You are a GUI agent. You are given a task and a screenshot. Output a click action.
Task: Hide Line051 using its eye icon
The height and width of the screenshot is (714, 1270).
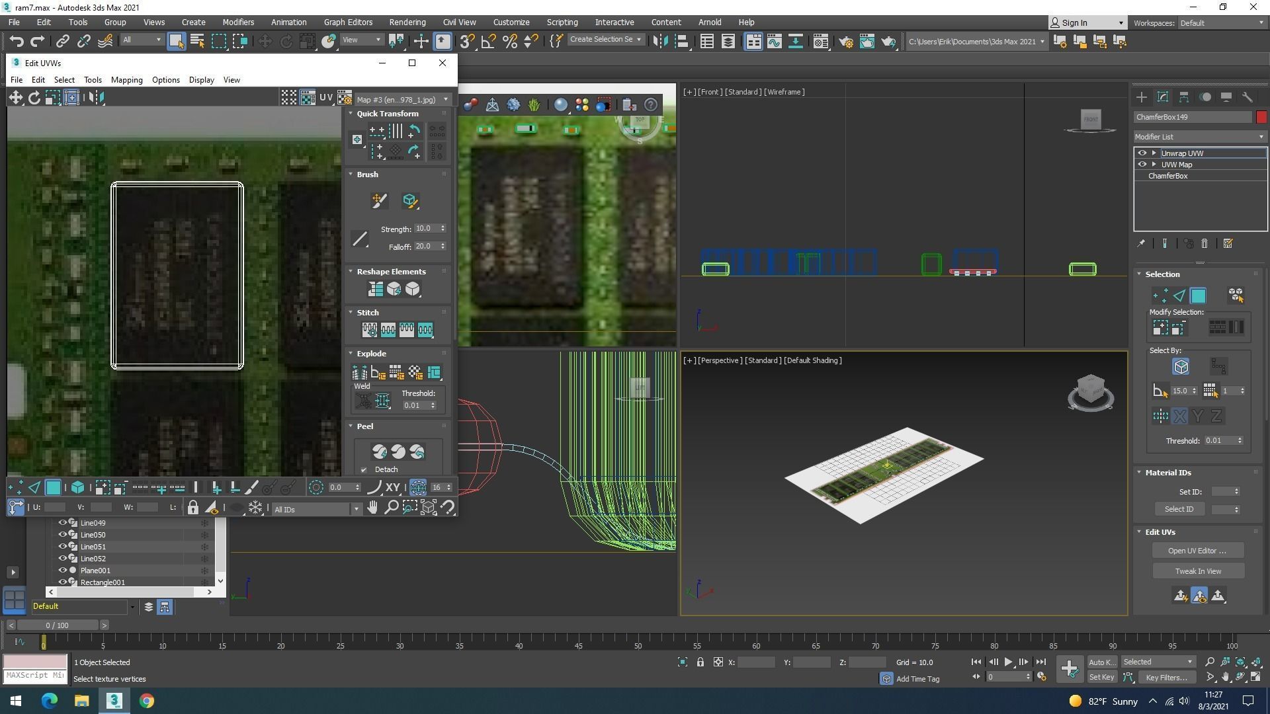63,547
